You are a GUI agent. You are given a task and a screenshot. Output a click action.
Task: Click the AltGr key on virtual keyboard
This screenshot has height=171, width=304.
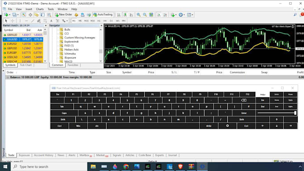[209, 126]
